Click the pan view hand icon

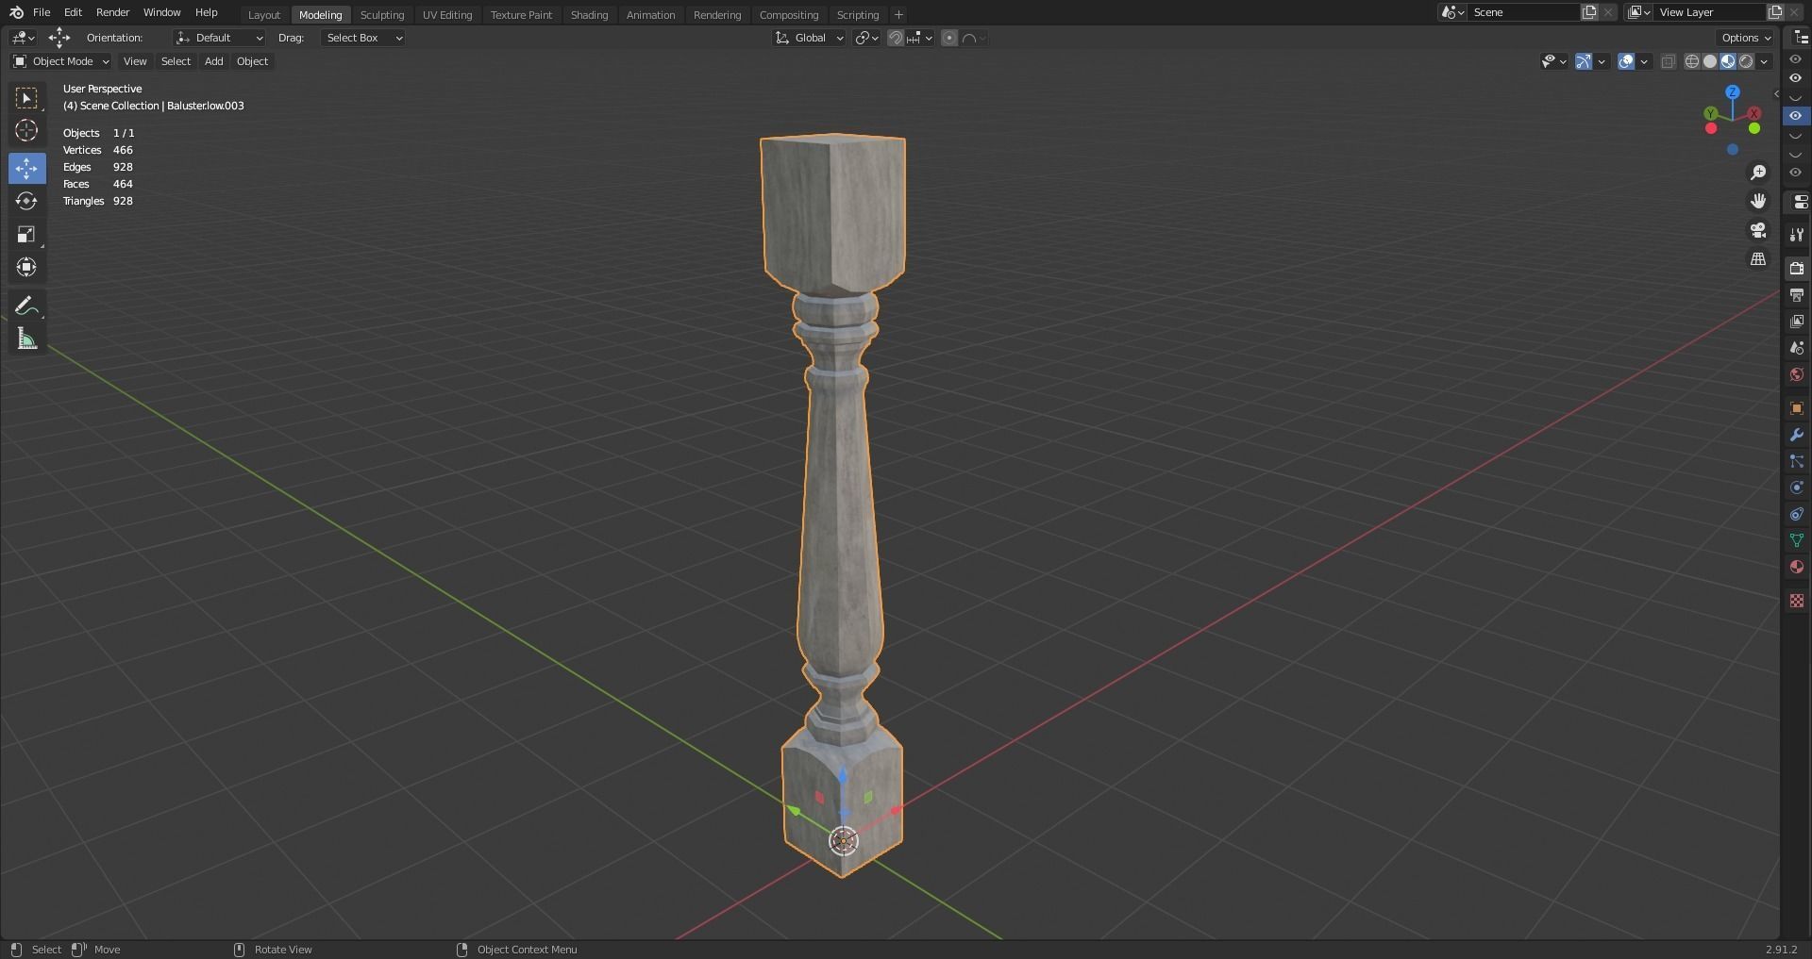(1758, 201)
